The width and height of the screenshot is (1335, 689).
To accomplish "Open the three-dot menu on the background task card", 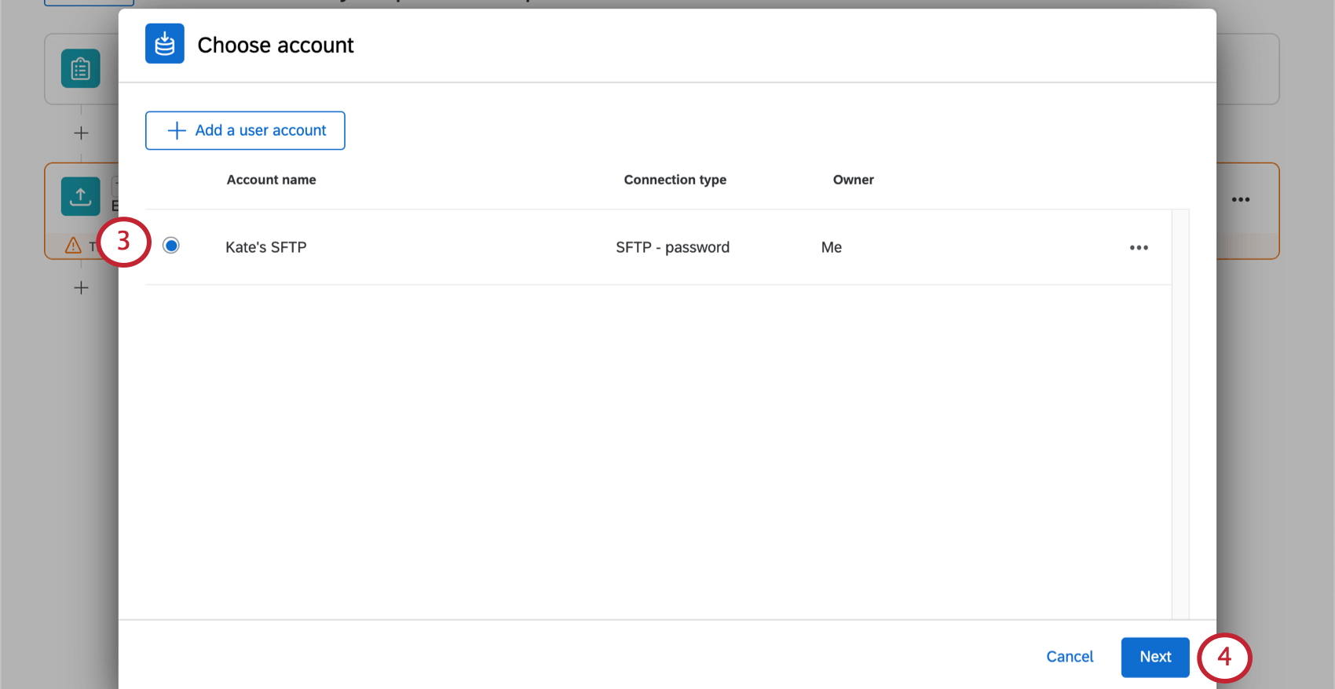I will 1241,199.
